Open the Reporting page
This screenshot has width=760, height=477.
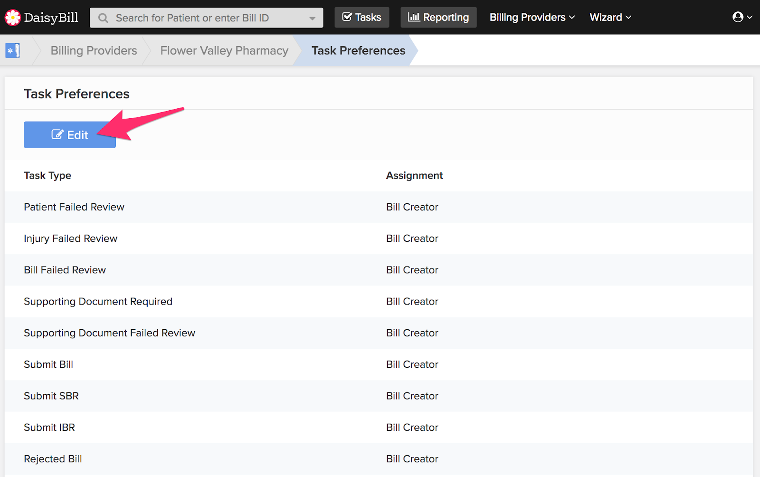[438, 17]
